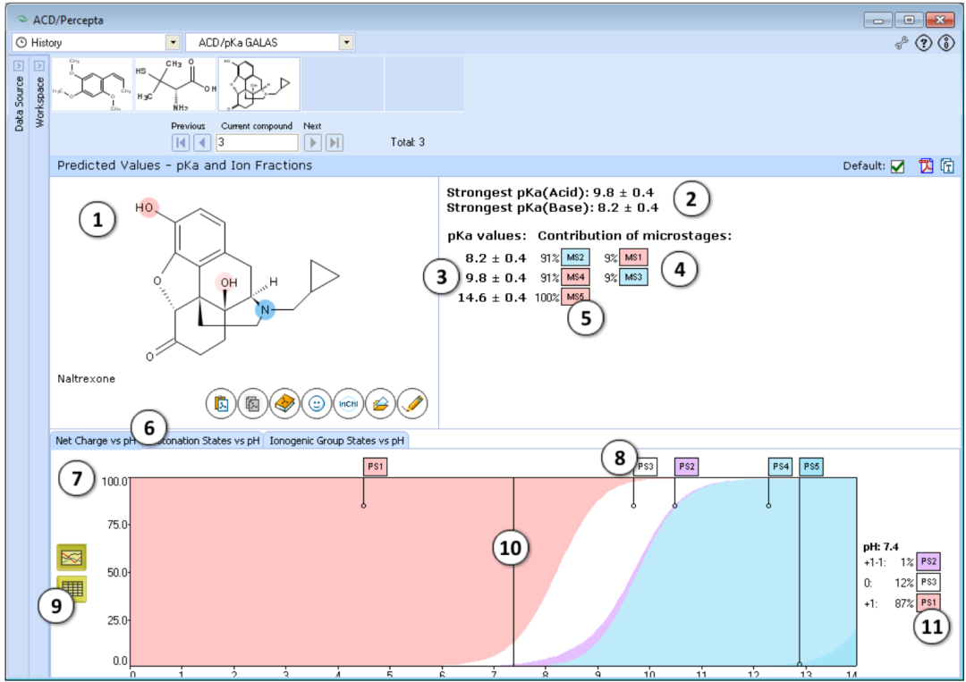The height and width of the screenshot is (682, 966).
Task: Open the History dropdown
Action: tap(174, 41)
